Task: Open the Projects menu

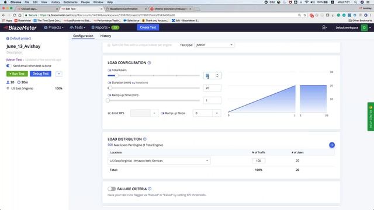Action: 54,27
